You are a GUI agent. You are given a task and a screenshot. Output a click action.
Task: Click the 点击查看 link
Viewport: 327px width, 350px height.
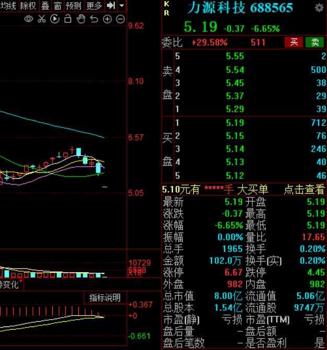tap(304, 190)
